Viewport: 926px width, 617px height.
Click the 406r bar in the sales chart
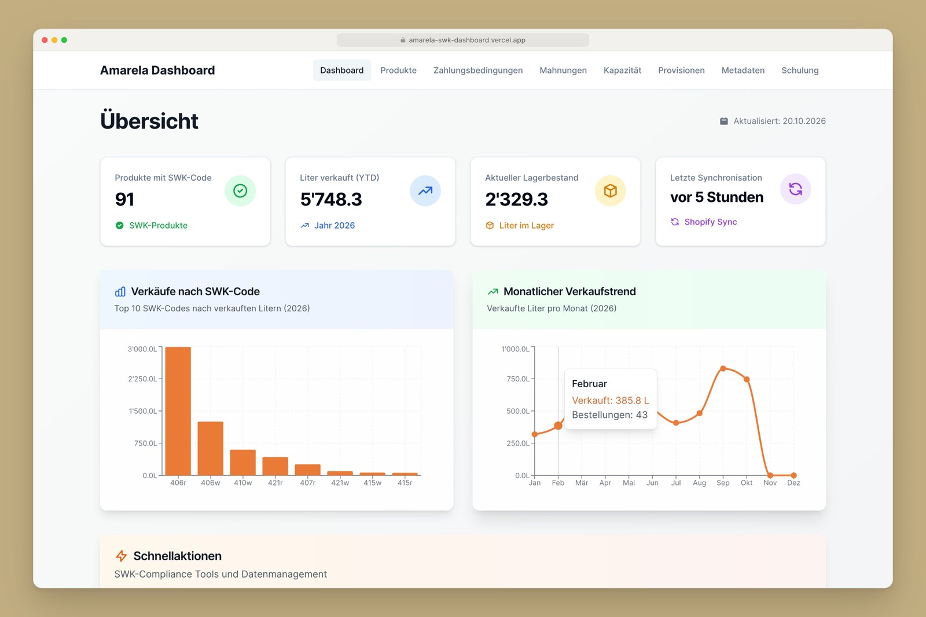point(178,411)
